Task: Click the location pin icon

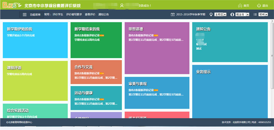Action: click(x=211, y=14)
